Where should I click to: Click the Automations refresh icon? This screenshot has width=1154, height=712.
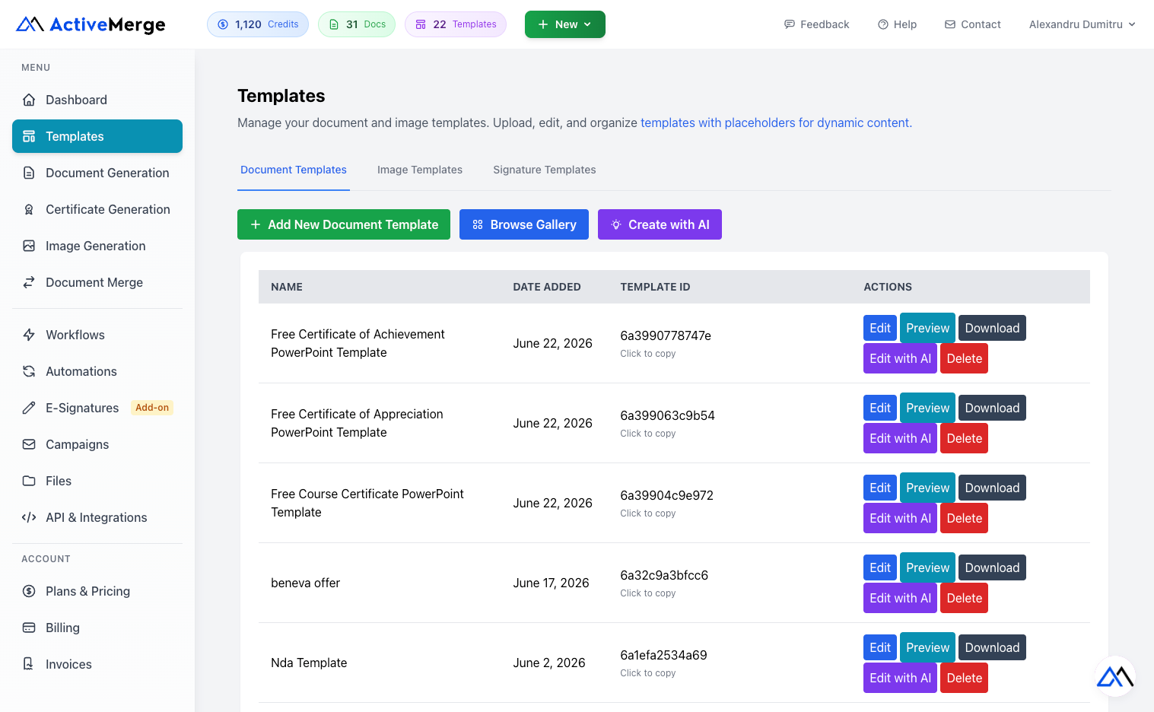coord(29,371)
